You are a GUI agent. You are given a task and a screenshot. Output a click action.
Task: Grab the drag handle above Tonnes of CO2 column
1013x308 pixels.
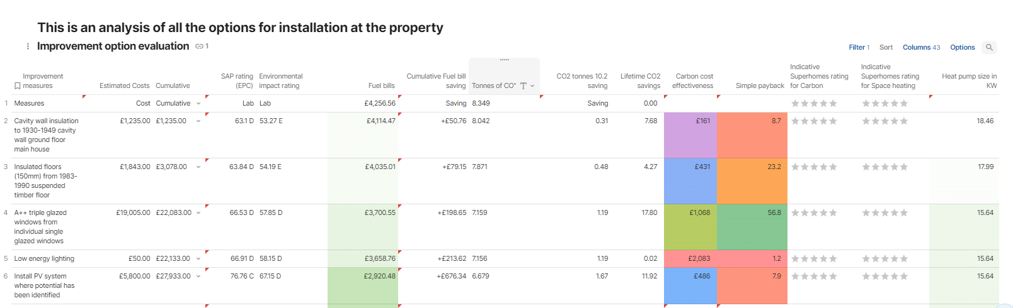[504, 60]
